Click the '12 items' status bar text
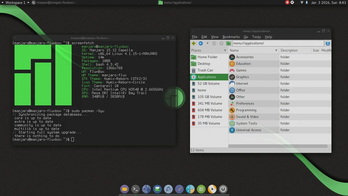The height and width of the screenshot is (196, 348). tap(197, 150)
